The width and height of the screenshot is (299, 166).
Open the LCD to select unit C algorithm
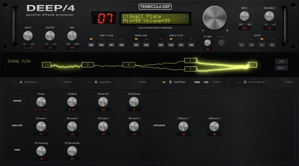click(x=155, y=19)
